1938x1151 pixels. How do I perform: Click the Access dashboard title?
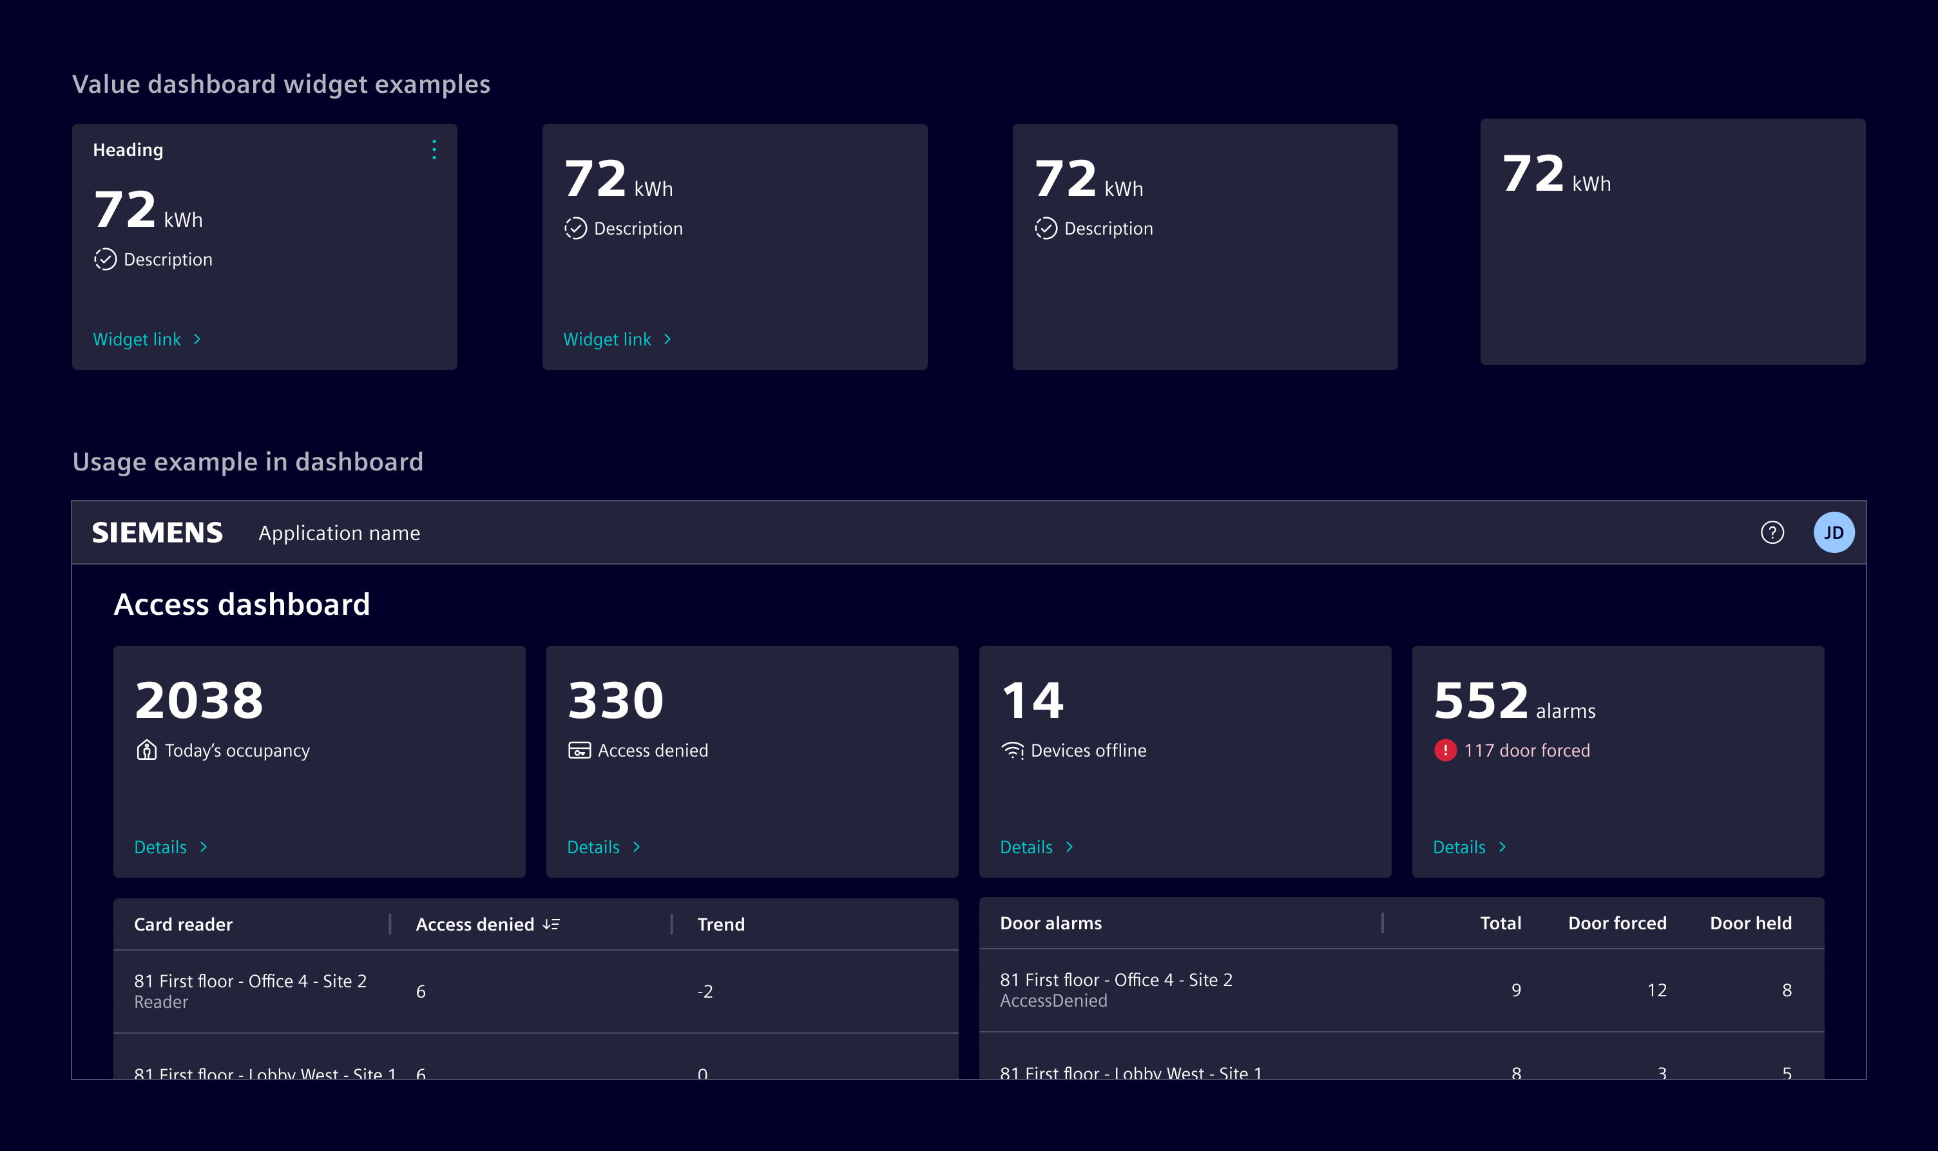point(242,605)
